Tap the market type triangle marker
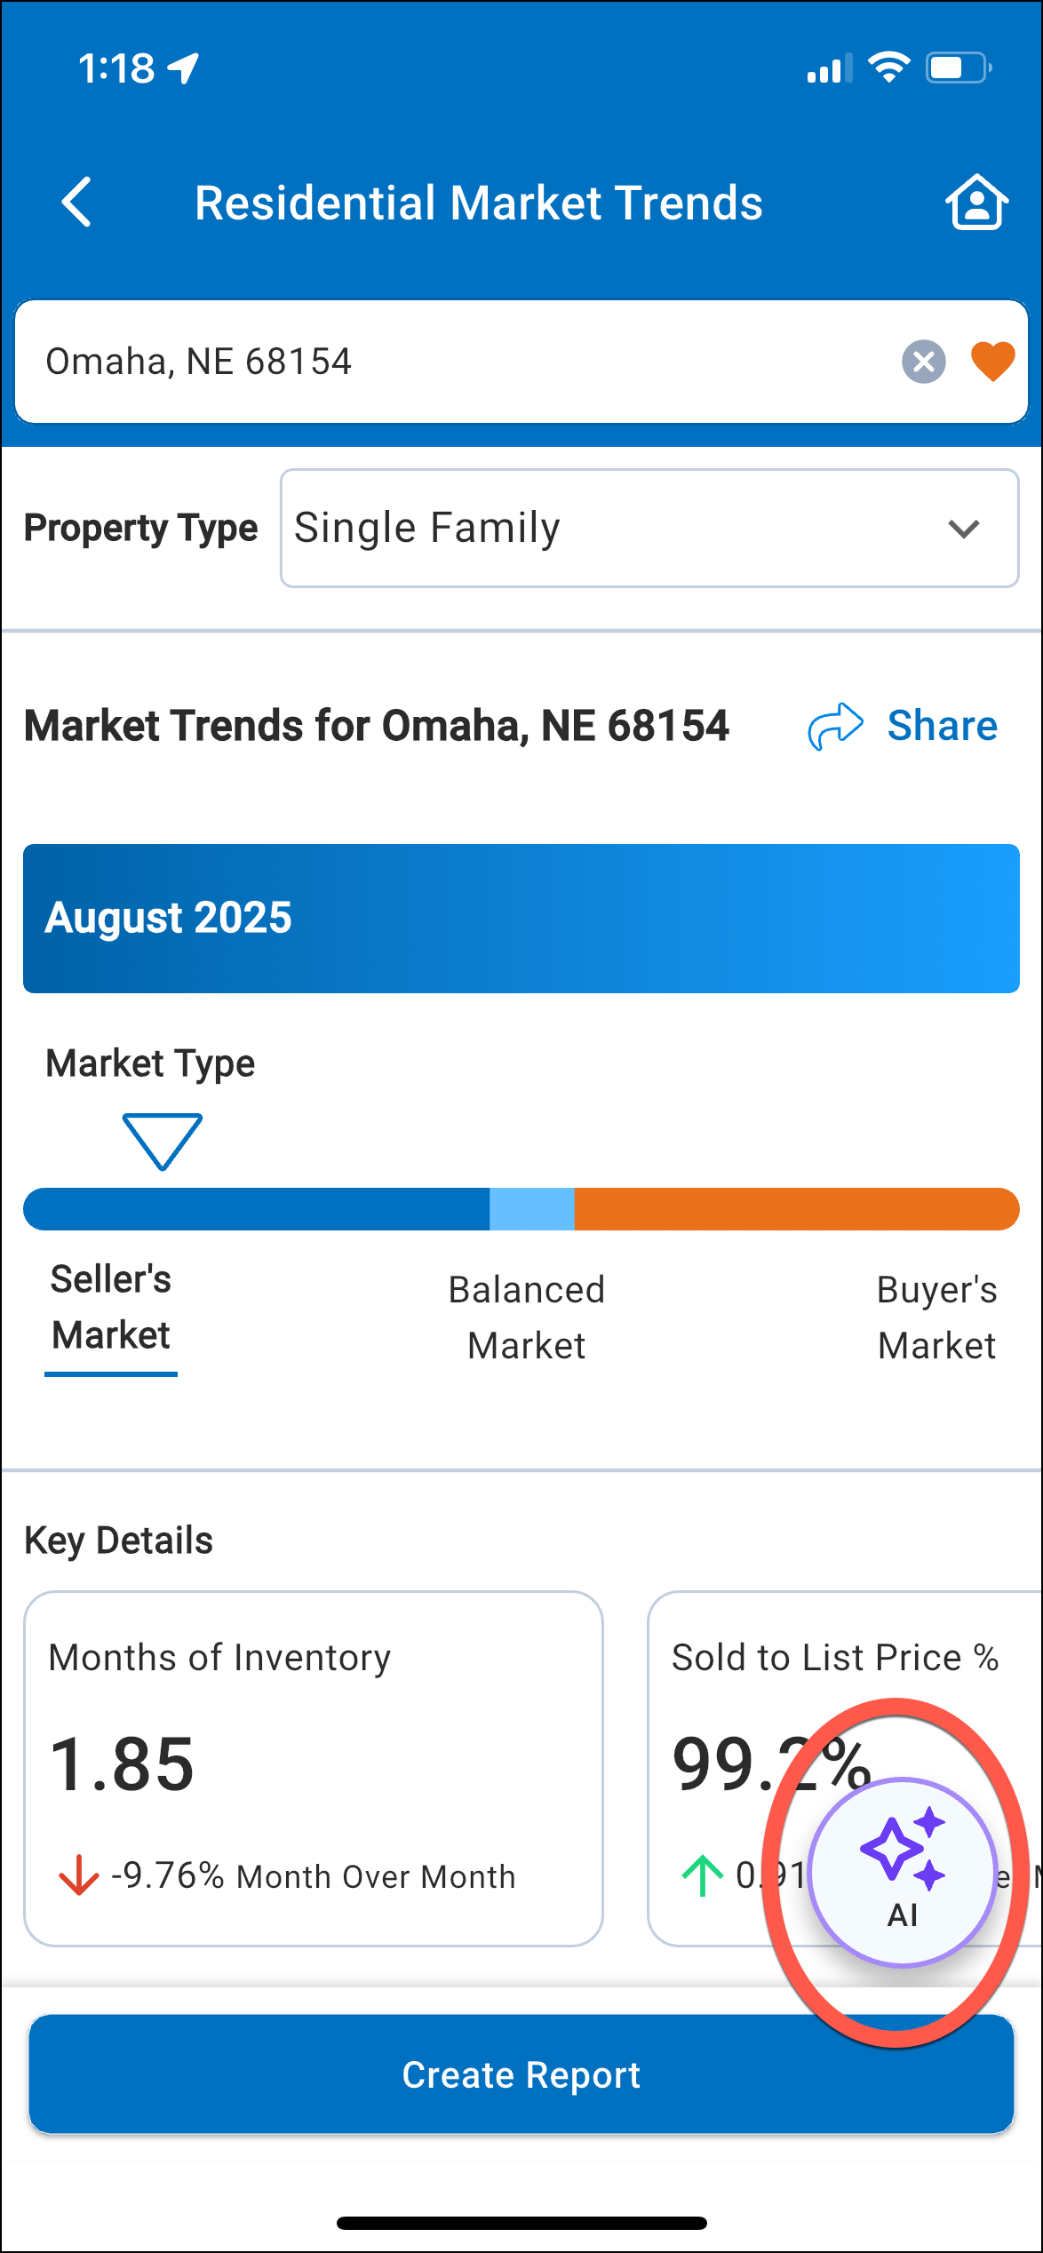Screen dimensions: 1043x2253 (163, 1141)
